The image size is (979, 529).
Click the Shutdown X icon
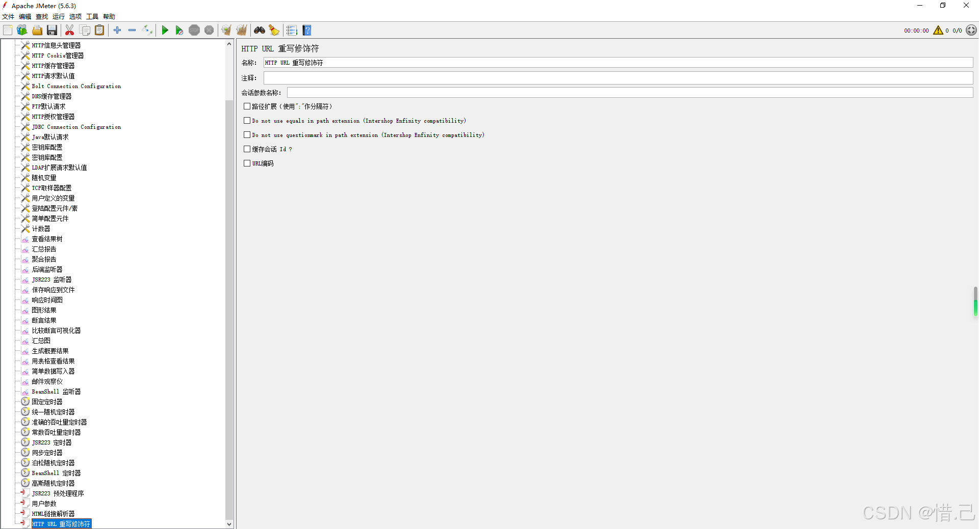209,31
